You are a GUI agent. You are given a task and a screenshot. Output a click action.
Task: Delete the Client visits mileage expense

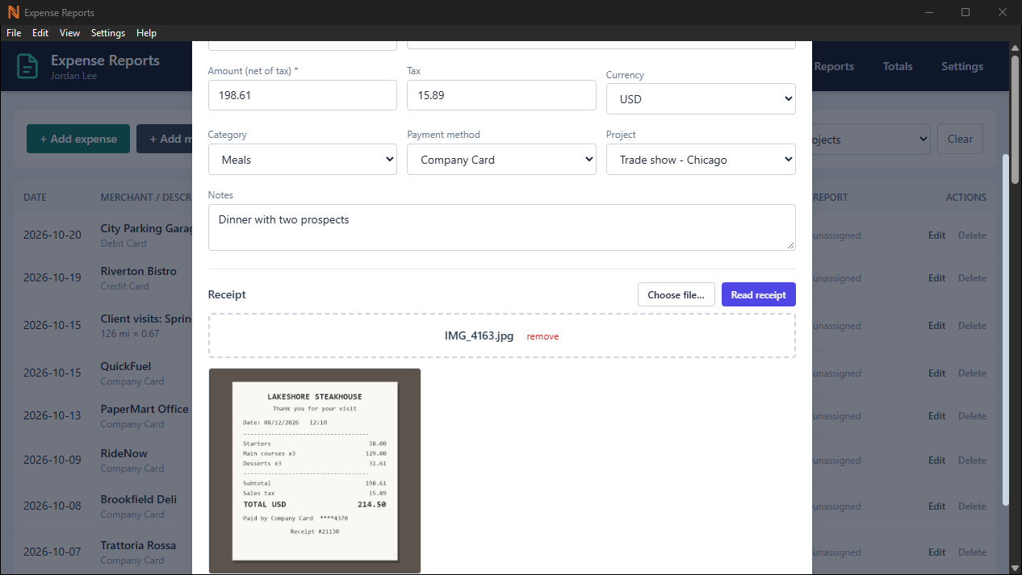(972, 326)
